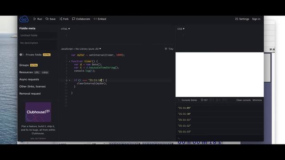
Task: Click the Sign in link
Action: [x=256, y=19]
